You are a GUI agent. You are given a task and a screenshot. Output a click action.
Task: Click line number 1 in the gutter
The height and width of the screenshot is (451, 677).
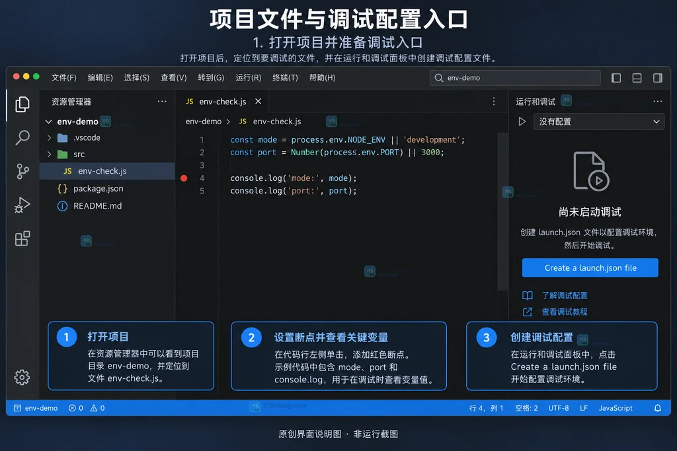click(x=202, y=140)
